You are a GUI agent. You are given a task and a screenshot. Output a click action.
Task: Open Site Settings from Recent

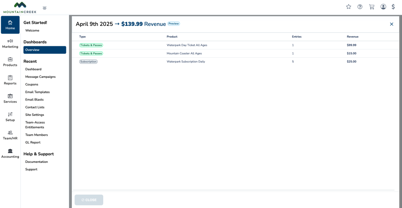pyautogui.click(x=35, y=115)
